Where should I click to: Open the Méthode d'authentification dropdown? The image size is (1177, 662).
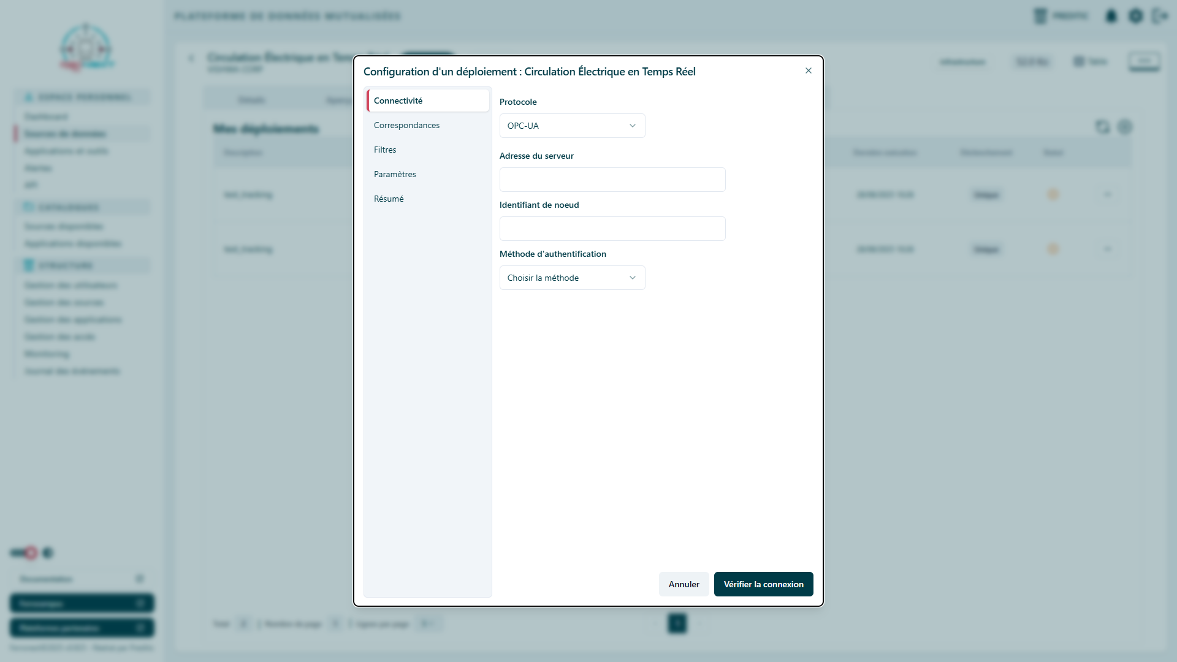[572, 278]
